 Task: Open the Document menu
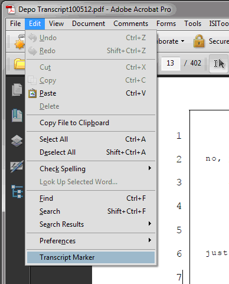(x=89, y=24)
